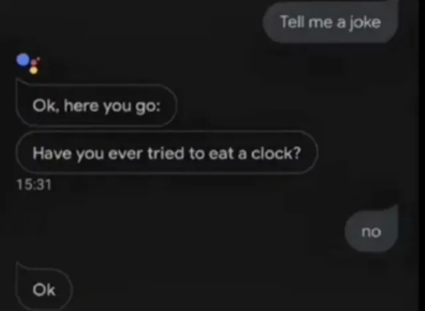Click the 15:31 timestamp
Viewport: 425px width, 311px height.
click(x=34, y=185)
